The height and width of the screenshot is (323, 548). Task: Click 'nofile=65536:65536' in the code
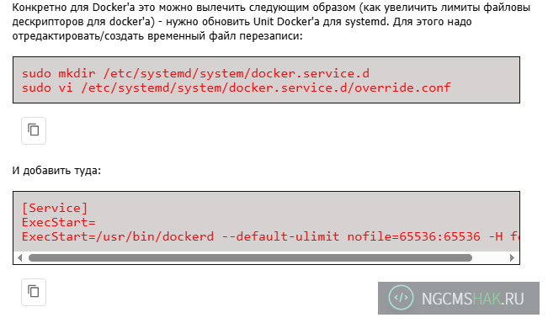tap(414, 236)
